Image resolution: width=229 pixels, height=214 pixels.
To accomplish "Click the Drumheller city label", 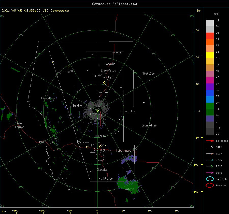I will pyautogui.click(x=149, y=125).
